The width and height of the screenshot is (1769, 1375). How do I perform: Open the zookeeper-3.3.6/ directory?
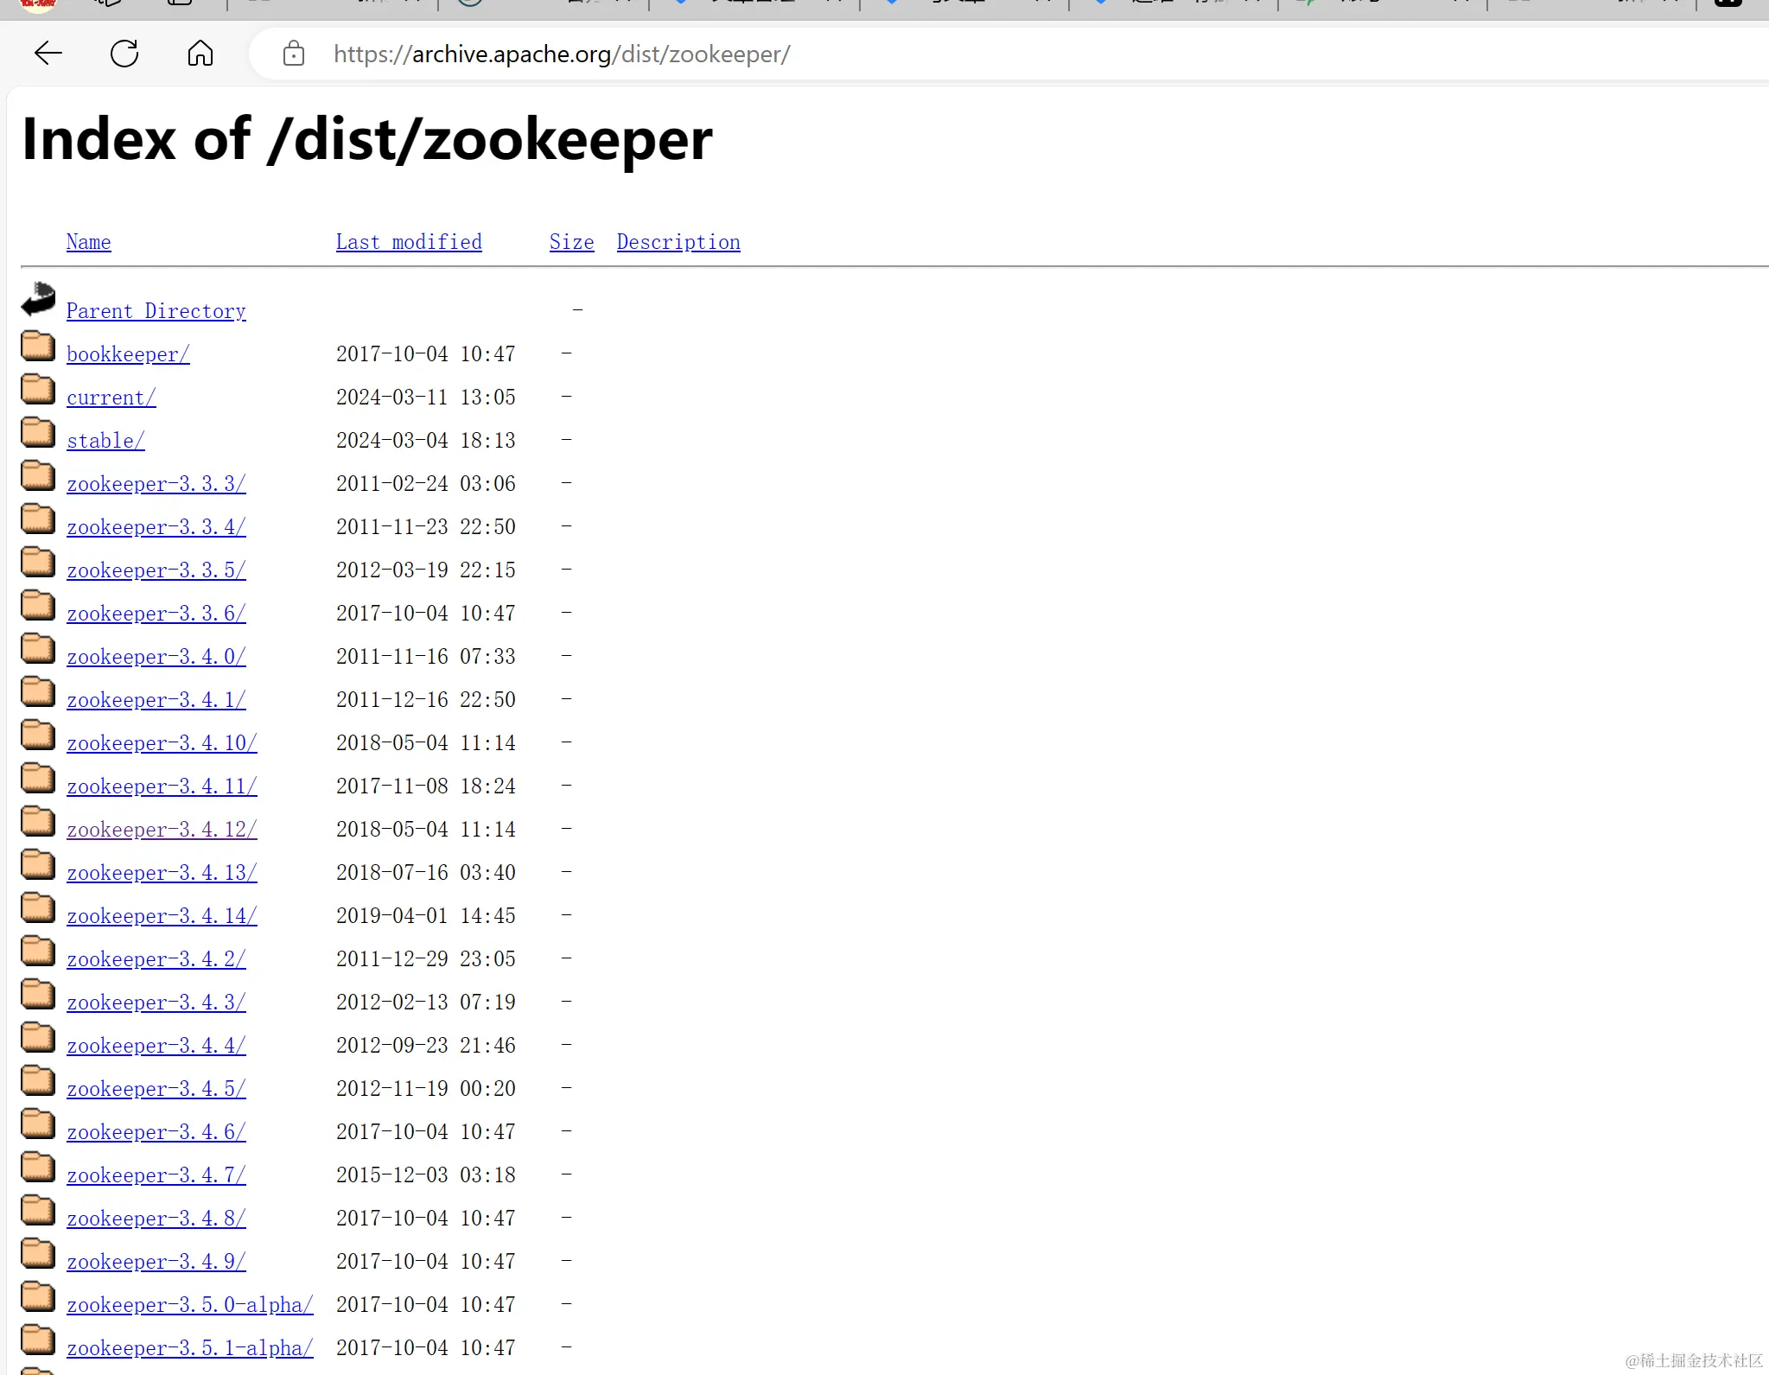[x=156, y=614]
